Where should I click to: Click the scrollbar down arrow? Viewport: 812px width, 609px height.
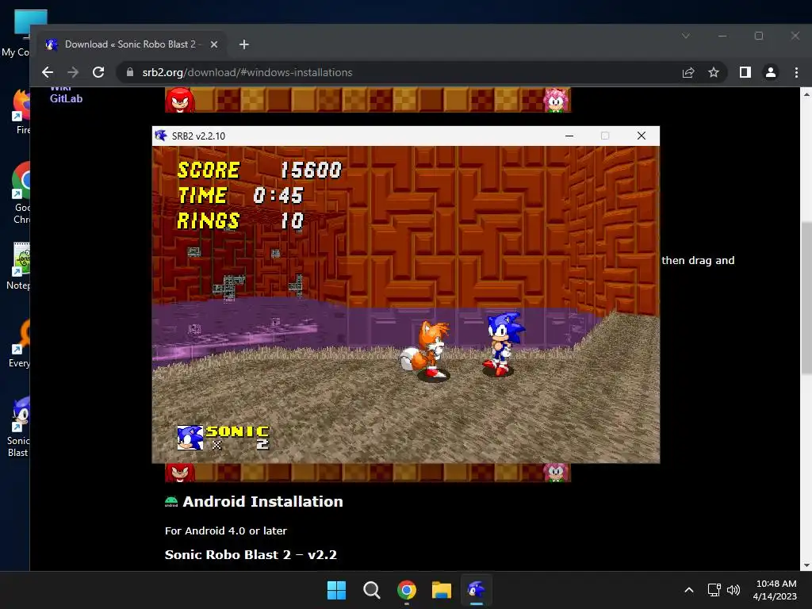coord(806,566)
